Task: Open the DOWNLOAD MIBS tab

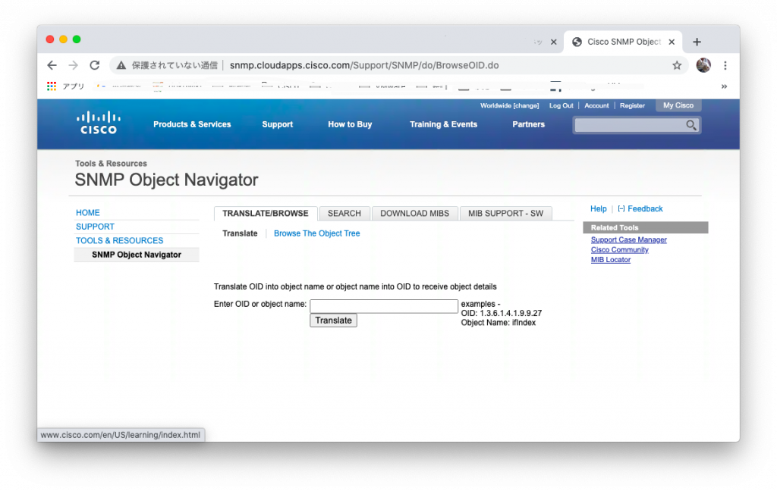Action: tap(414, 213)
